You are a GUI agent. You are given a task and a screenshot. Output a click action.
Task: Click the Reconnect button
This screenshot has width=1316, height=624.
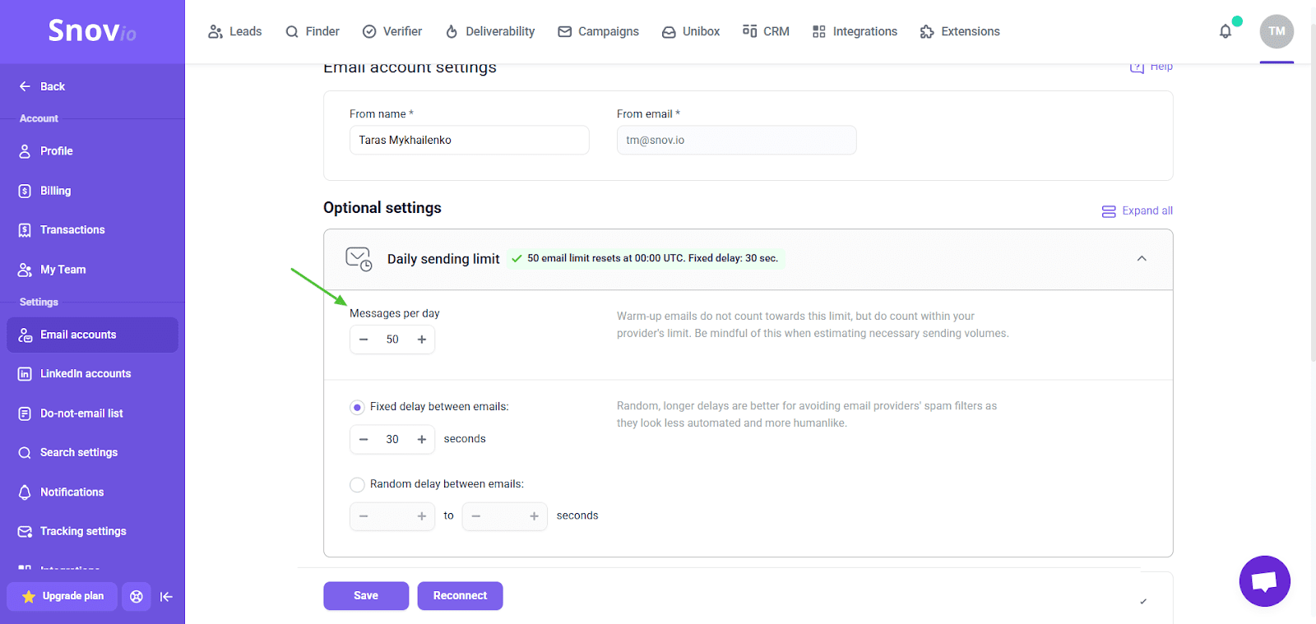click(x=460, y=596)
